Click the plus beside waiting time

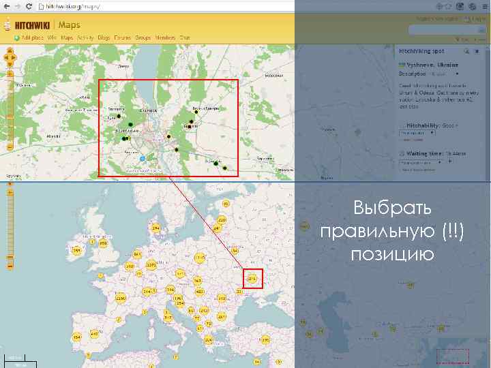450,162
